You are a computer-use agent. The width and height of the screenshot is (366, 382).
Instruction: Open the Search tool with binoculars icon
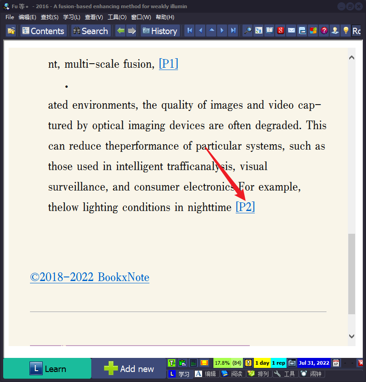coord(90,31)
